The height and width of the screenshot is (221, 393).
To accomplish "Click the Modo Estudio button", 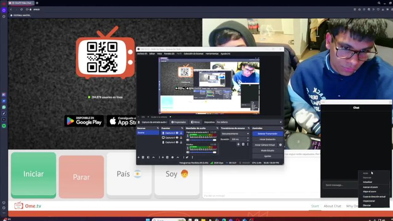I will pyautogui.click(x=267, y=150).
